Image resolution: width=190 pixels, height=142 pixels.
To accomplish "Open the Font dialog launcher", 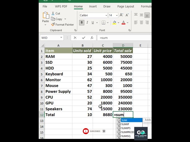I will (129, 30).
